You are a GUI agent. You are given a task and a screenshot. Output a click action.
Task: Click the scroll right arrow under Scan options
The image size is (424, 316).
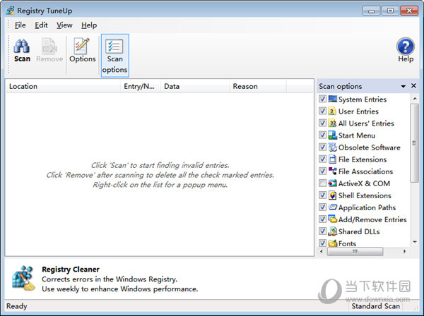404,252
